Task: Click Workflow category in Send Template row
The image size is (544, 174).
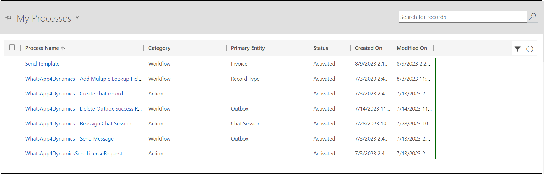Action: pyautogui.click(x=159, y=64)
